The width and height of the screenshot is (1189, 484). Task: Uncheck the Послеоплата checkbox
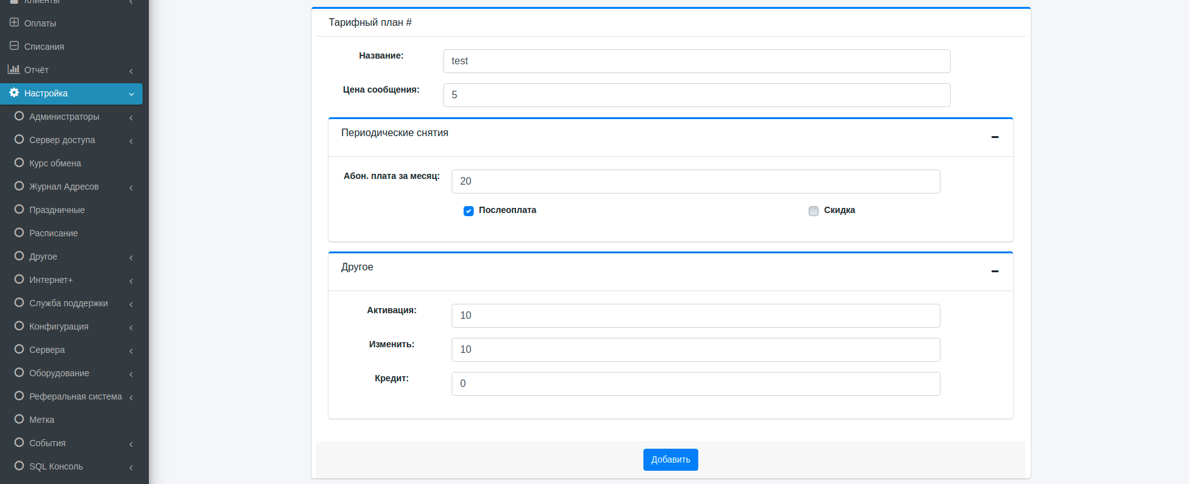[469, 211]
